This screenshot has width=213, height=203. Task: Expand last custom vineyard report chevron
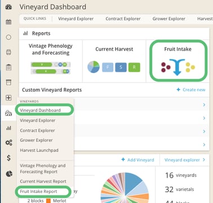204,145
